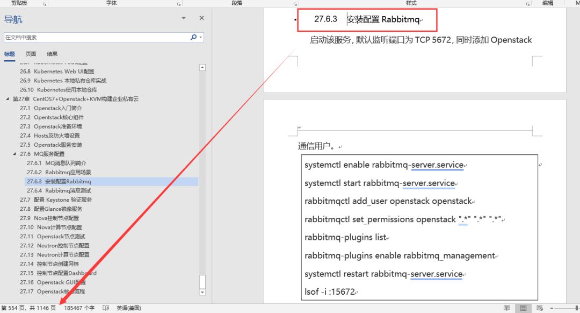Click the 英语(美国) language indicator

[129, 308]
